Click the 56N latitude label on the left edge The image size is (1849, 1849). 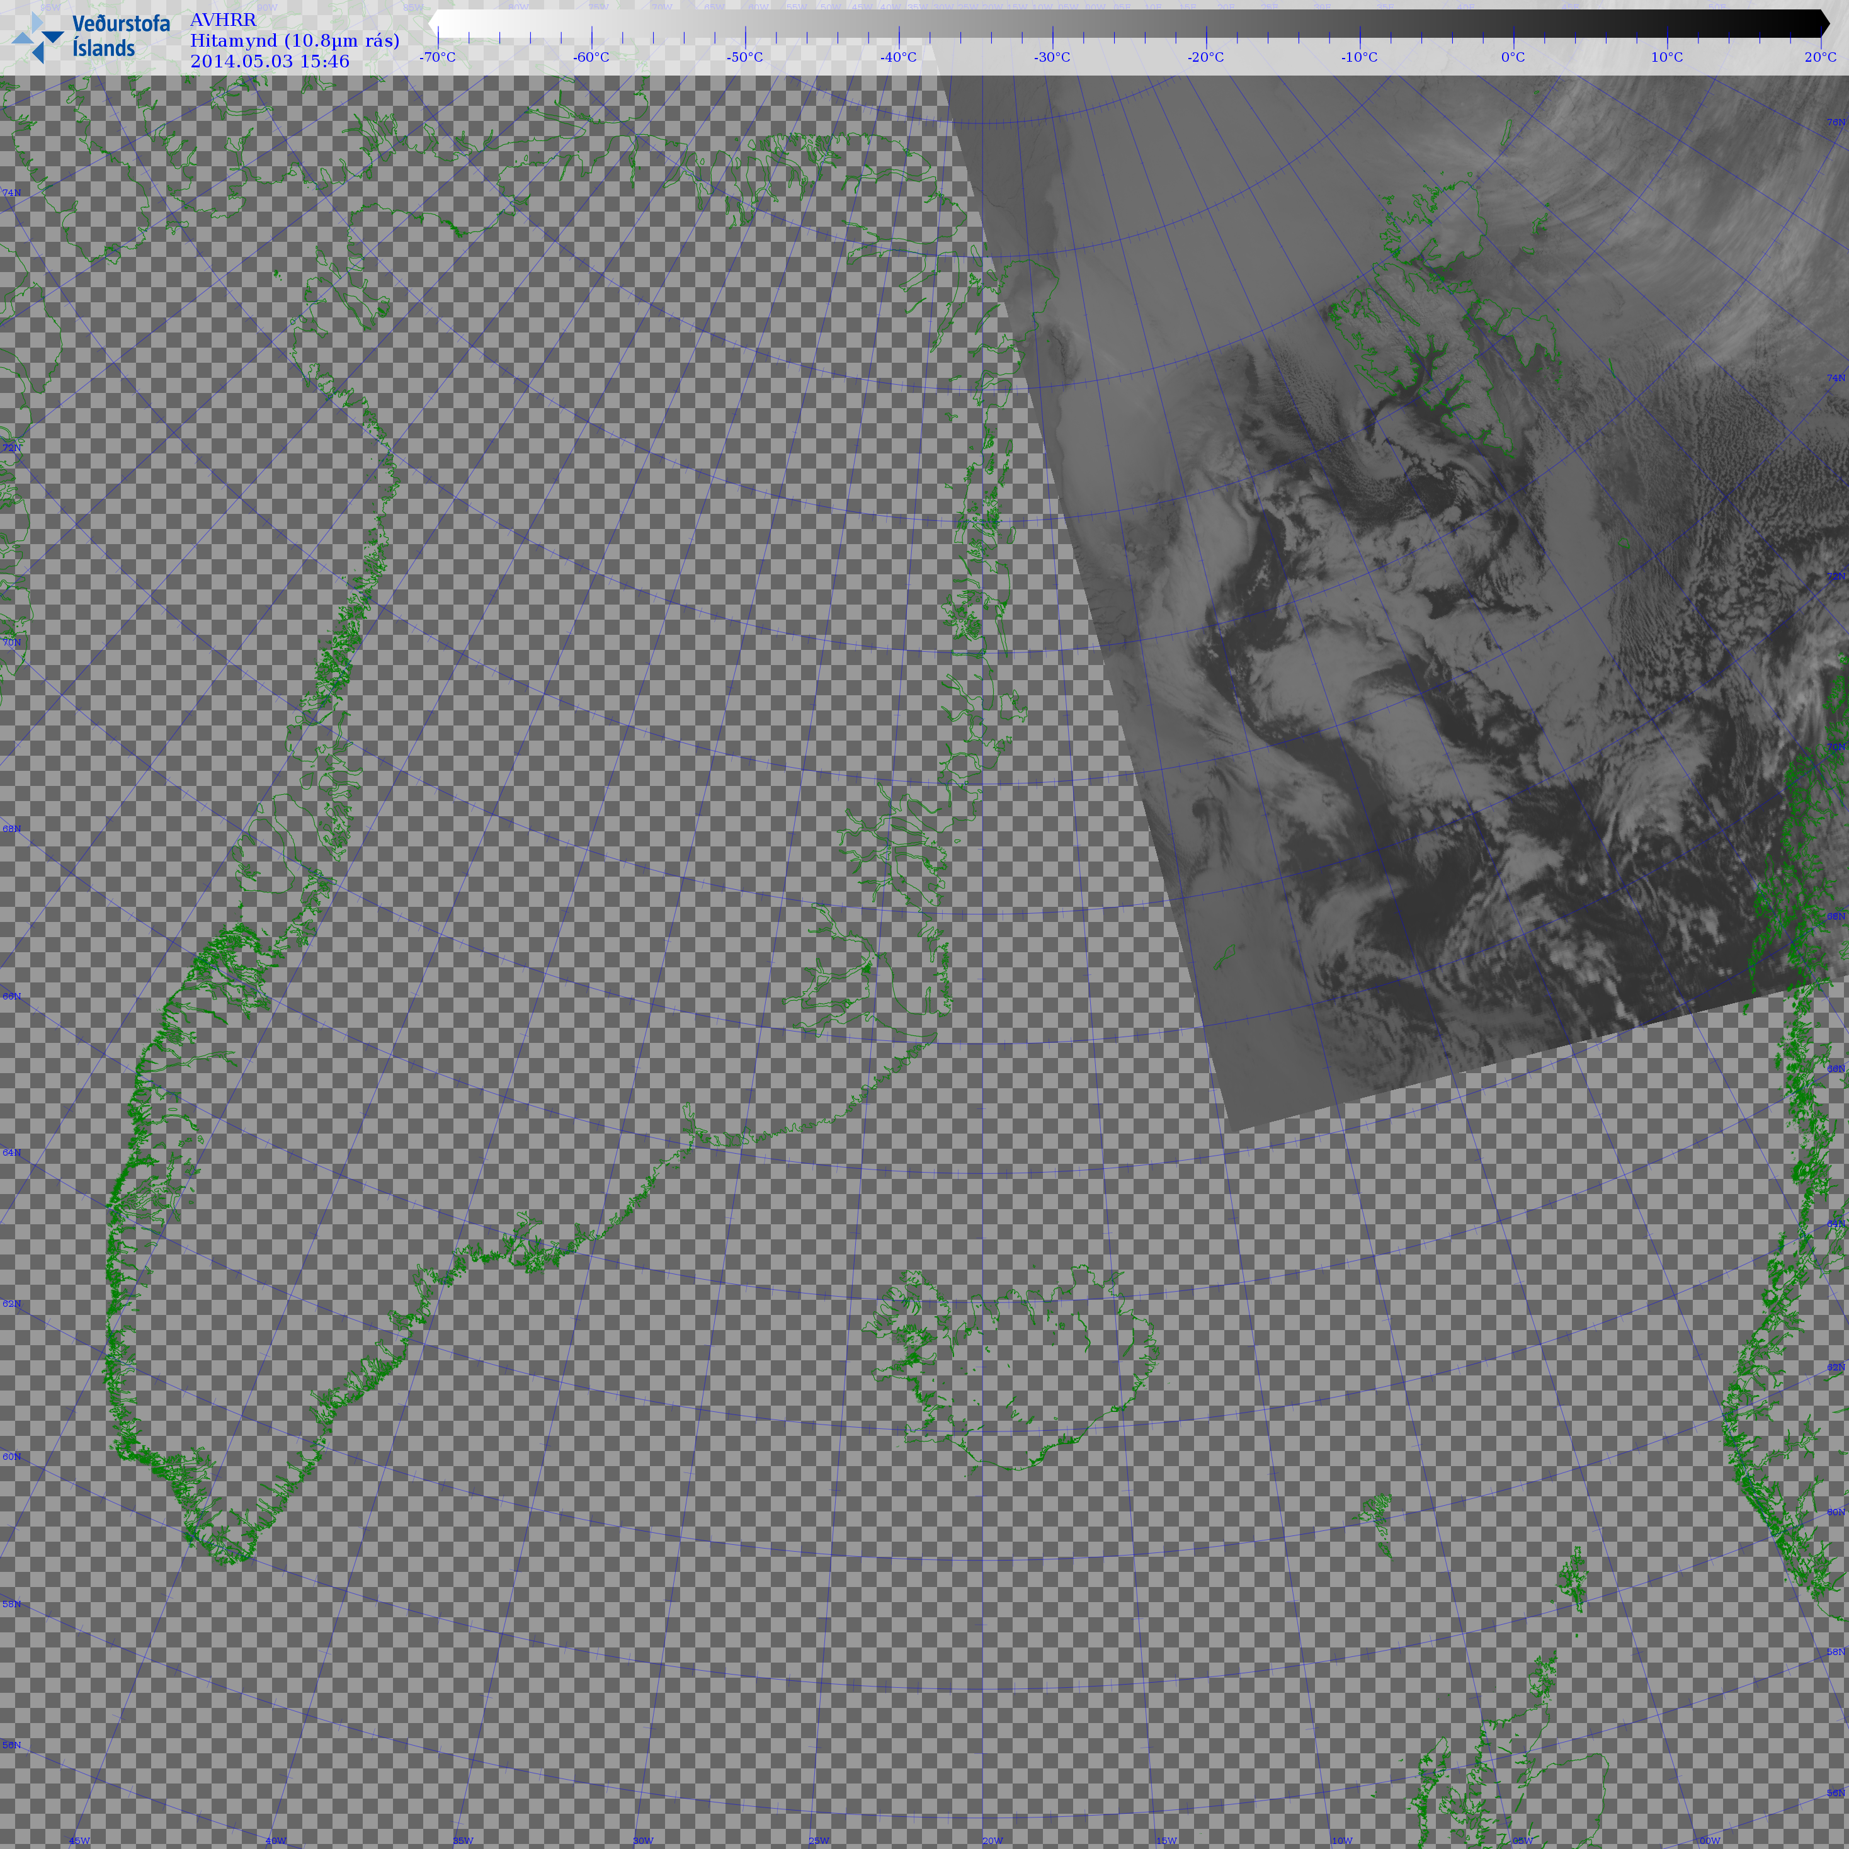11,1744
